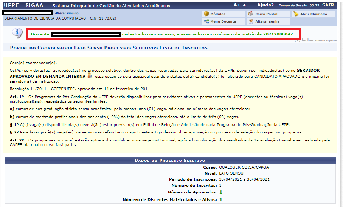Open the Ajuda? help link
This screenshot has height=207, width=343.
tap(265, 5)
